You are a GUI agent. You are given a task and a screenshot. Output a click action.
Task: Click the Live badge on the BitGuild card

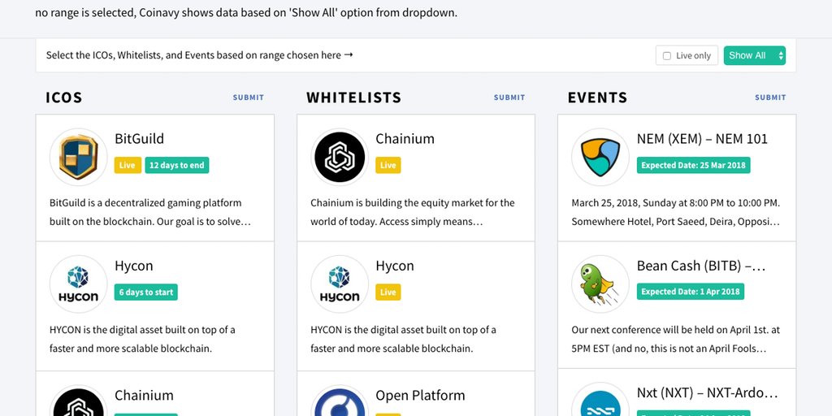click(128, 165)
